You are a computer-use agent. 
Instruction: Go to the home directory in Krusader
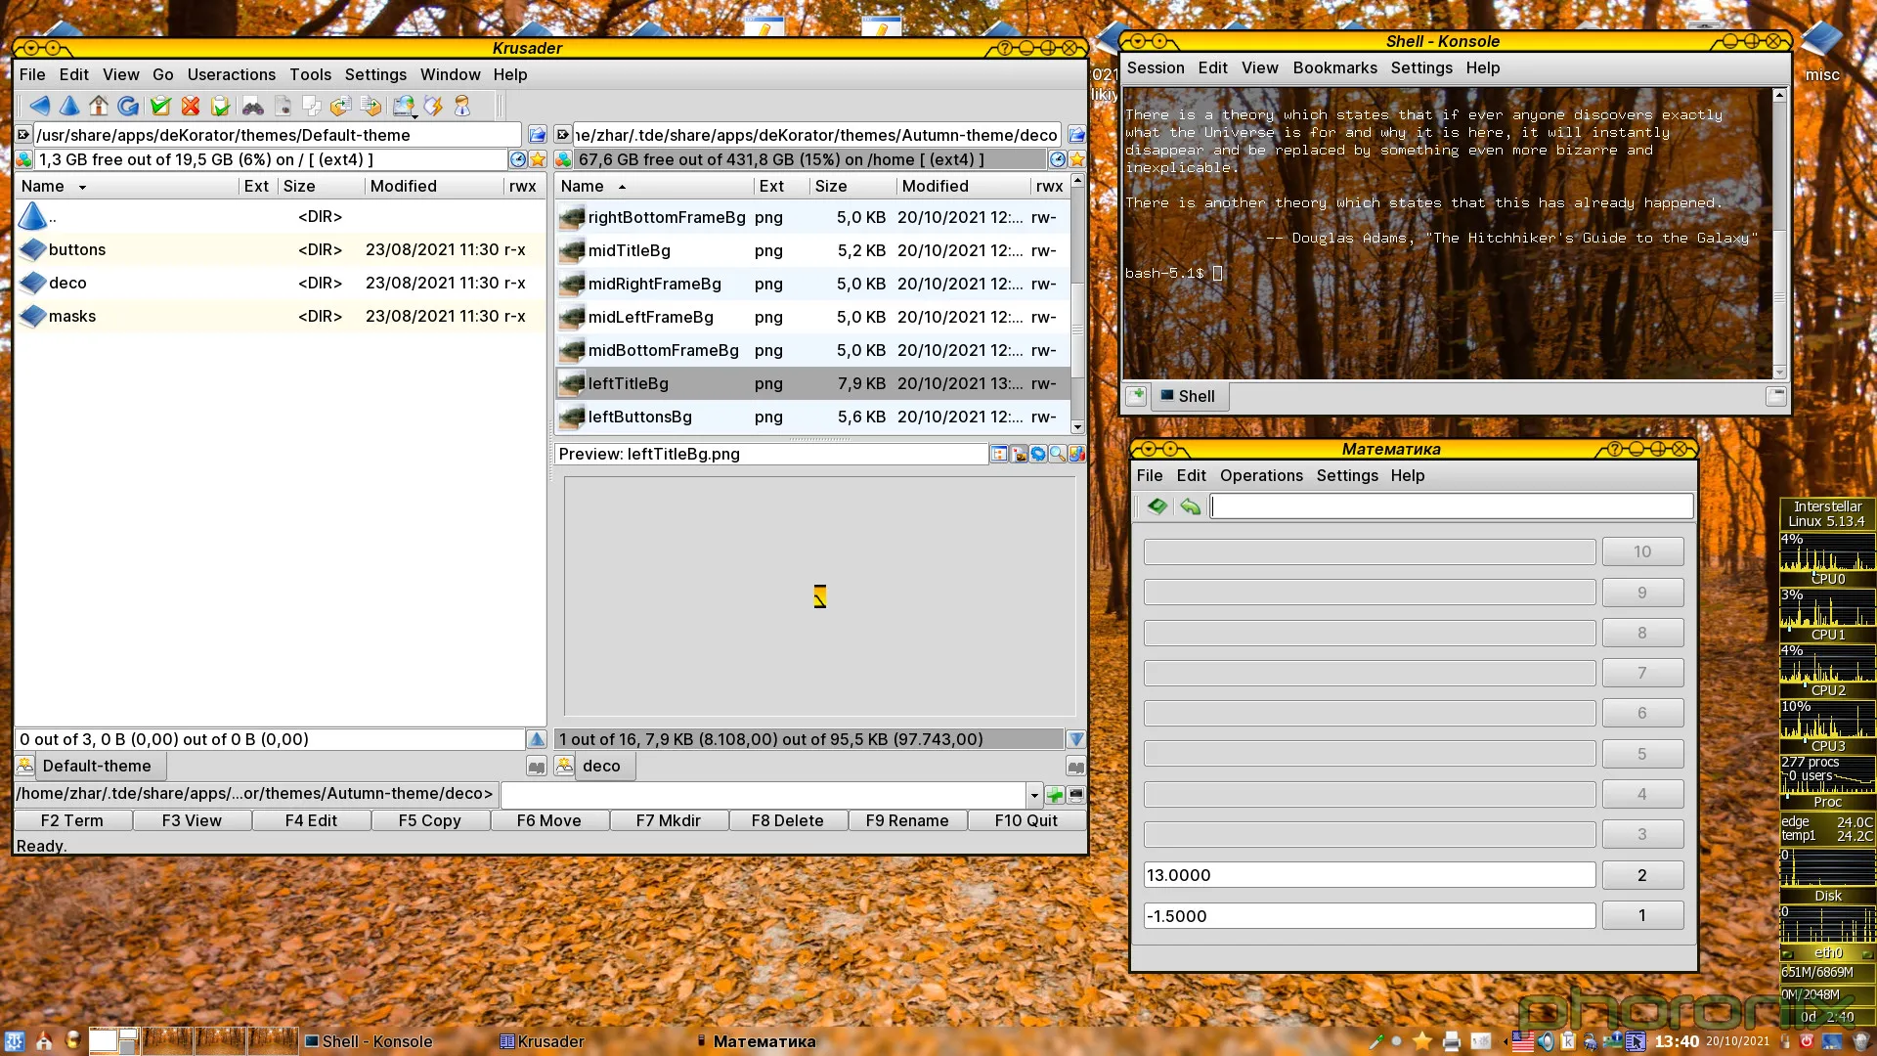[x=99, y=106]
